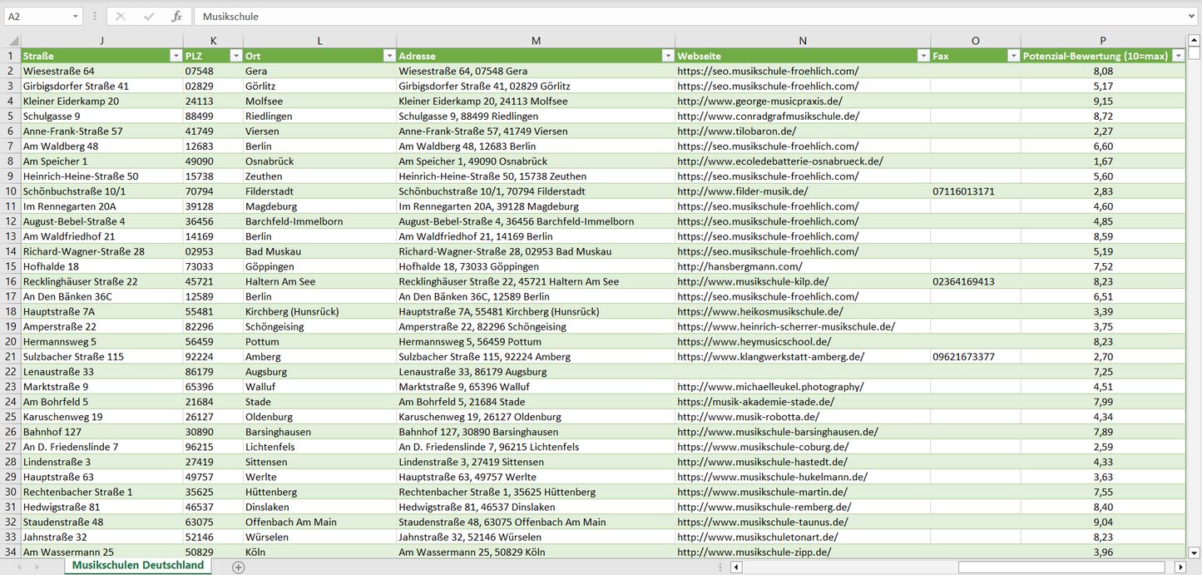Screen dimensions: 1202x575
Task: Click the previous sheet navigation arrow
Action: coord(19,567)
